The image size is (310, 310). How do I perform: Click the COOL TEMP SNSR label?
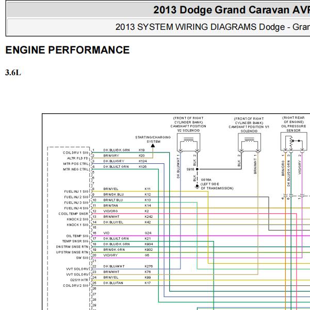click(x=73, y=214)
